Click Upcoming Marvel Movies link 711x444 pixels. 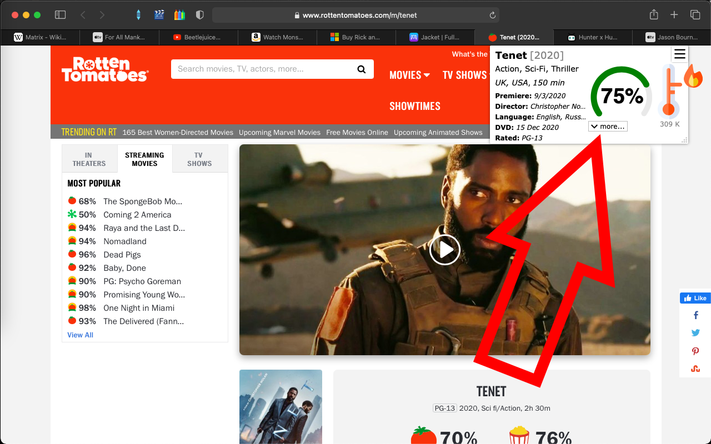[279, 132]
